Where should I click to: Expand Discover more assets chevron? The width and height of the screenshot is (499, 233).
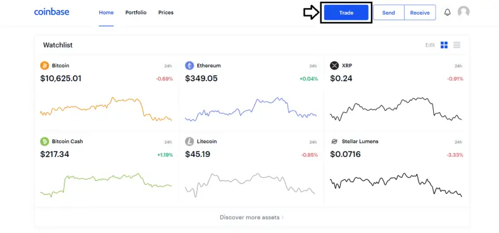pos(282,218)
